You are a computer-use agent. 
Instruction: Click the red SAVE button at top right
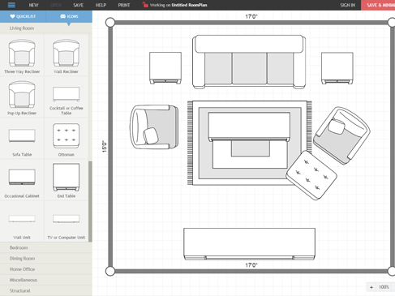point(378,5)
